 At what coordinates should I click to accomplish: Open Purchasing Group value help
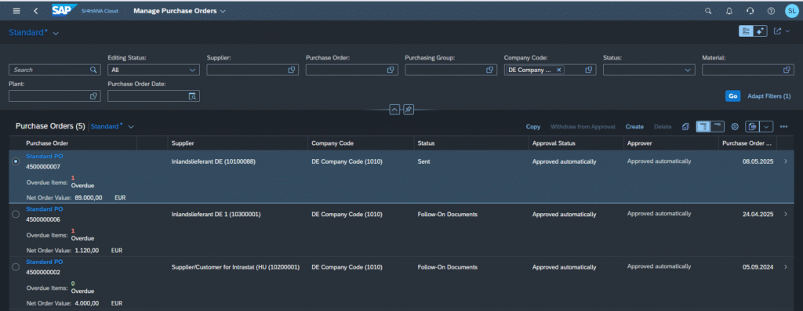click(x=489, y=70)
